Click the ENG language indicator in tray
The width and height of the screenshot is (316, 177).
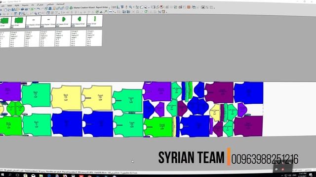(294, 176)
